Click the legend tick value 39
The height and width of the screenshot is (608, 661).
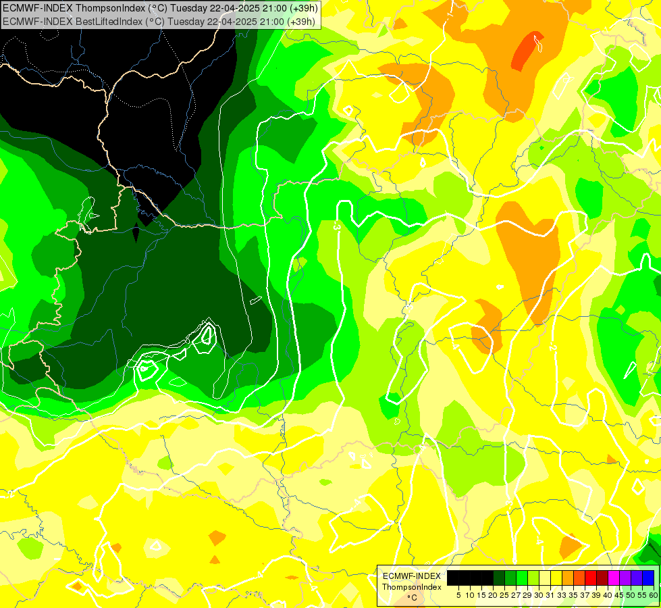click(596, 595)
